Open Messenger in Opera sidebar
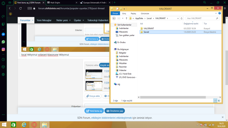Screen dimensions: 228x128 tap(3, 34)
